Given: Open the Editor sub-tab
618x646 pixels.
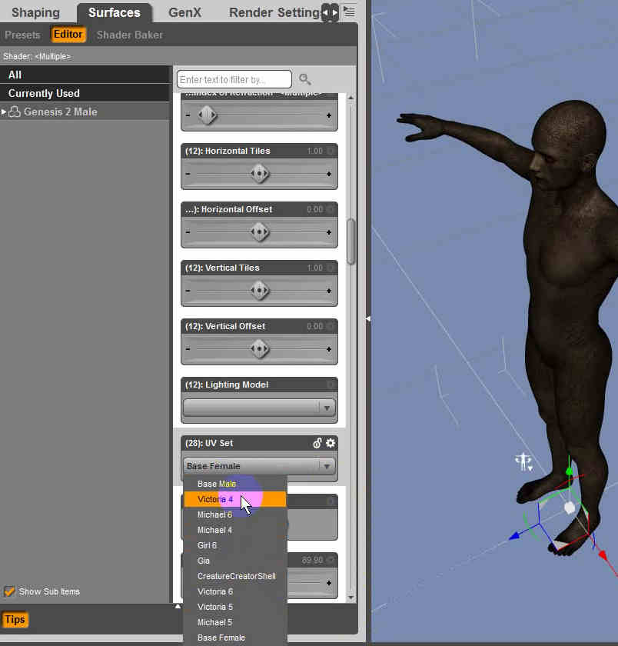Looking at the screenshot, I should point(68,34).
